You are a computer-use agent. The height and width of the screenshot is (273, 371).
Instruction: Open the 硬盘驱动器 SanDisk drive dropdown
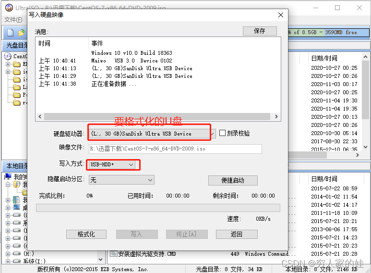click(213, 134)
